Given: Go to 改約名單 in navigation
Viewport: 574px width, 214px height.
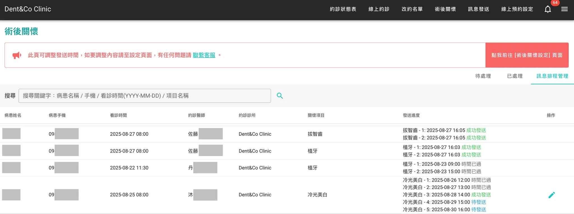Looking at the screenshot, I should pyautogui.click(x=412, y=9).
